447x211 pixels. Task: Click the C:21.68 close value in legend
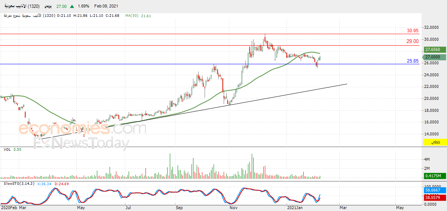(112, 16)
